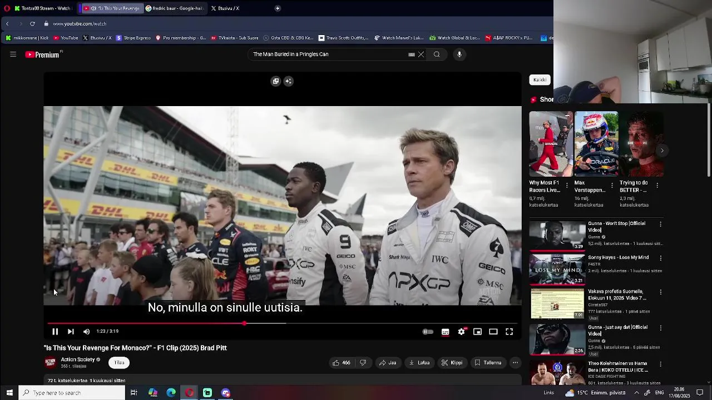The width and height of the screenshot is (712, 400).
Task: Open Vakava profetia Suomelle video title
Action: point(617,294)
